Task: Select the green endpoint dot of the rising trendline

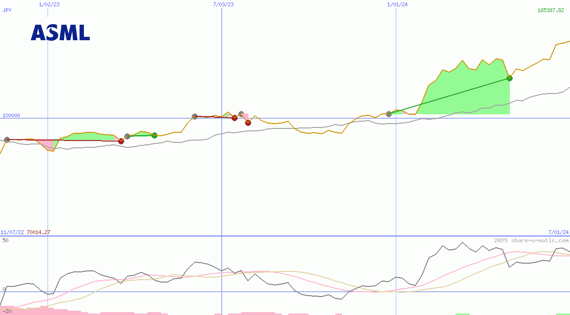Action: (509, 79)
